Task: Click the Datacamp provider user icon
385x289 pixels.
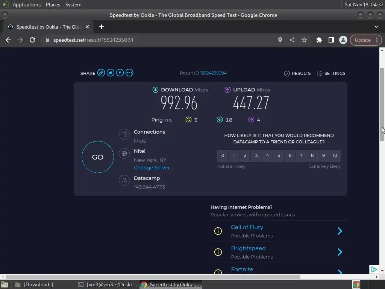Action: (124, 180)
